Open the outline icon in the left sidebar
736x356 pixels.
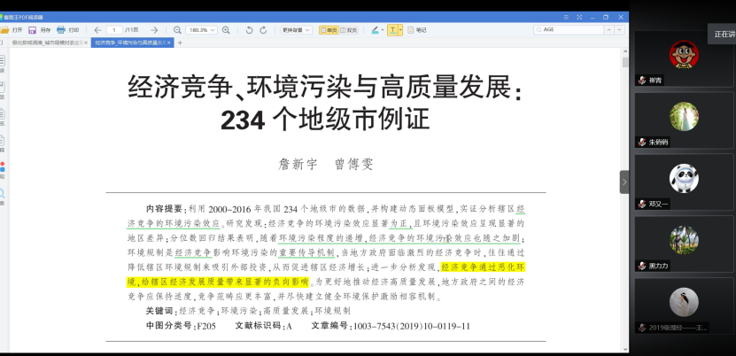click(x=2, y=60)
